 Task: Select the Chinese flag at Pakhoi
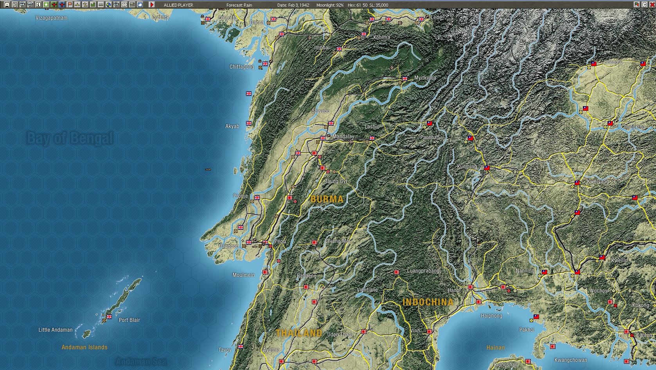point(536,317)
